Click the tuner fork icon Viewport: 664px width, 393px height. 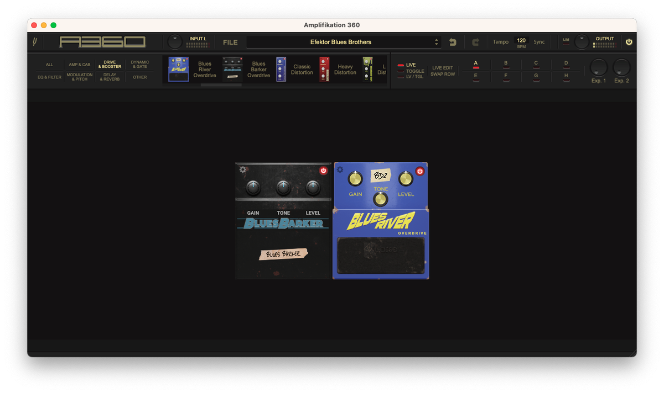coord(35,42)
